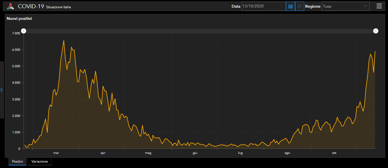The height and width of the screenshot is (168, 388).
Task: Open the calendar date picker icon
Action: point(290,6)
